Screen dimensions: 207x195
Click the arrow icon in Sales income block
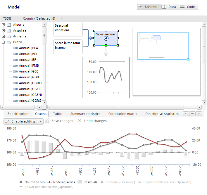tap(106, 38)
